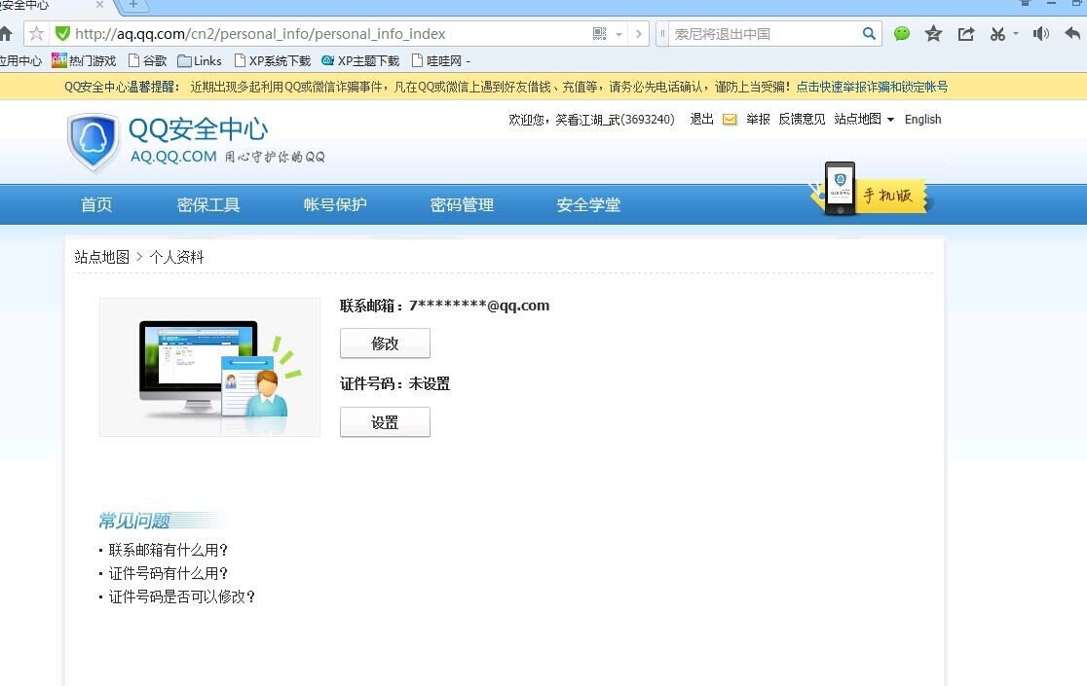
Task: Click the QQ安全中心 title text
Action: [199, 128]
